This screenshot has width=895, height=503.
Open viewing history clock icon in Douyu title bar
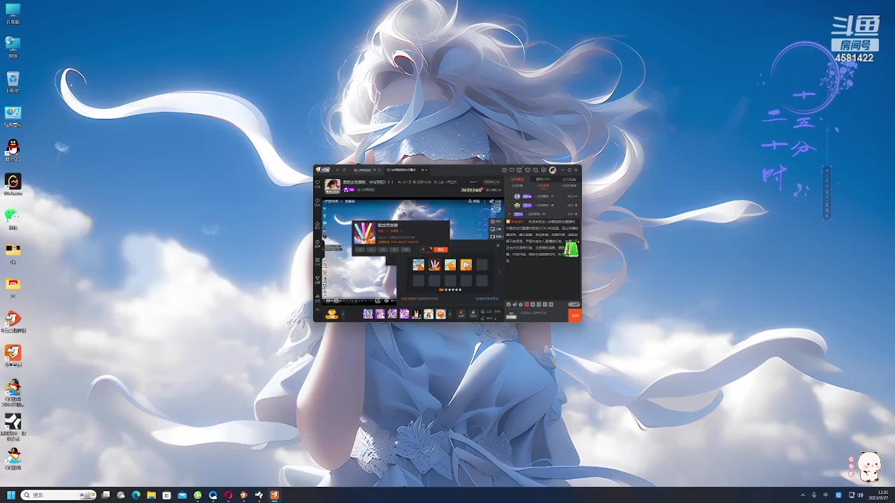(x=504, y=170)
